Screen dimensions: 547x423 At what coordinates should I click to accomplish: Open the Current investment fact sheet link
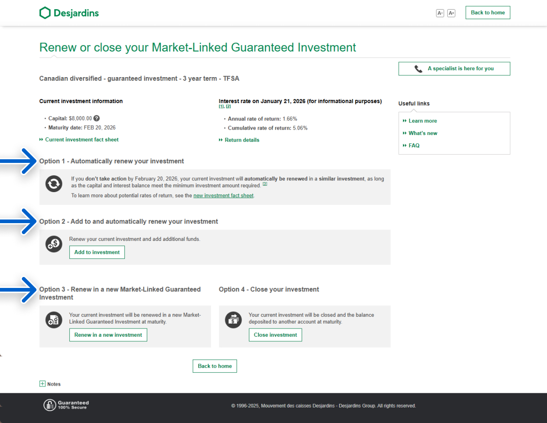coord(82,140)
